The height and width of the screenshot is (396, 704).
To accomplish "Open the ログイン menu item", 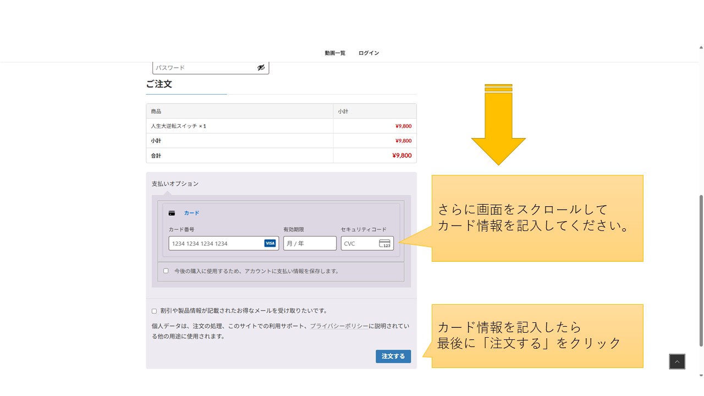I will (x=369, y=53).
